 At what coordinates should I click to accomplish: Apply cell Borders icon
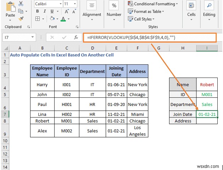tap(38, 19)
